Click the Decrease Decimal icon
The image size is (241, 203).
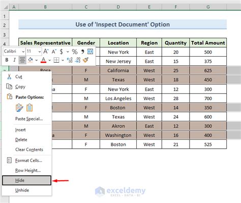78,60
